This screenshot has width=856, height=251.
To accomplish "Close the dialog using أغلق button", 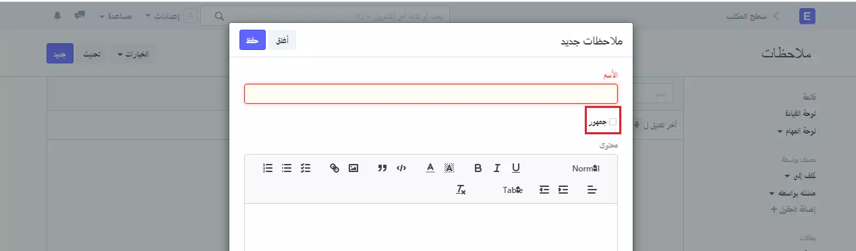I will coord(283,40).
